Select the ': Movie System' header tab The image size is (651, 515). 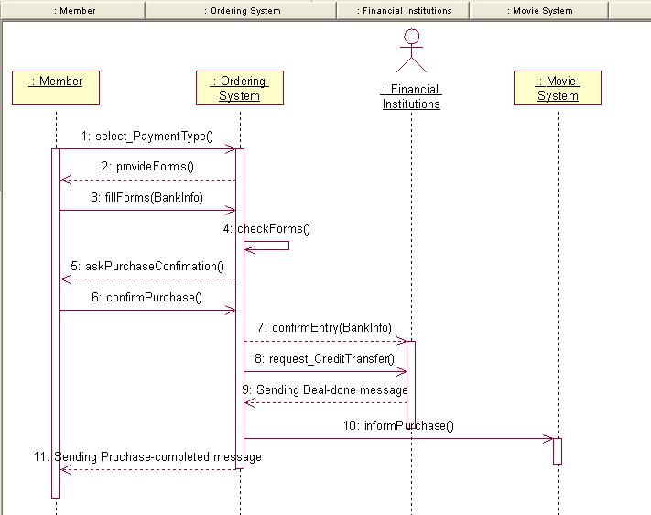[539, 11]
